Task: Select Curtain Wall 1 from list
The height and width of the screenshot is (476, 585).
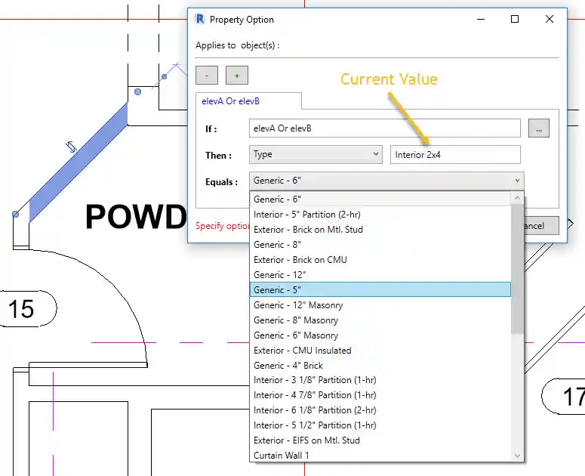Action: [x=282, y=456]
